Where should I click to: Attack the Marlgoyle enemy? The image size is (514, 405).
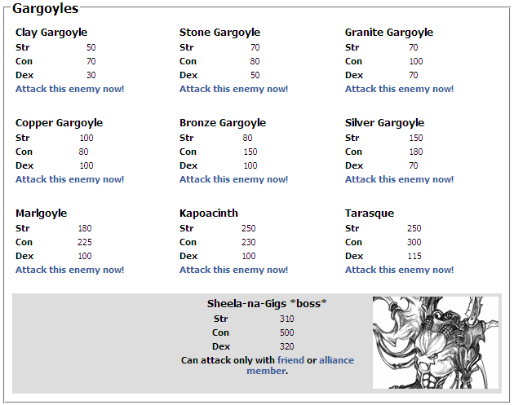[x=70, y=270]
